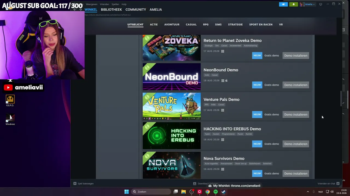Click the Bullethell tag on Nova Survivors
Viewport: 350px width, 196px height.
267,164
